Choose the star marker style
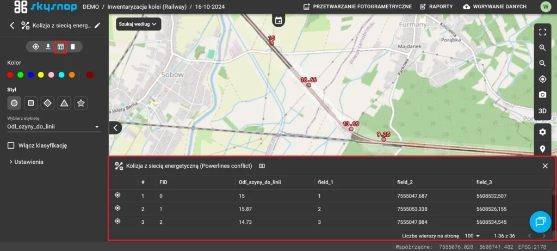The image size is (557, 251). pyautogui.click(x=81, y=103)
